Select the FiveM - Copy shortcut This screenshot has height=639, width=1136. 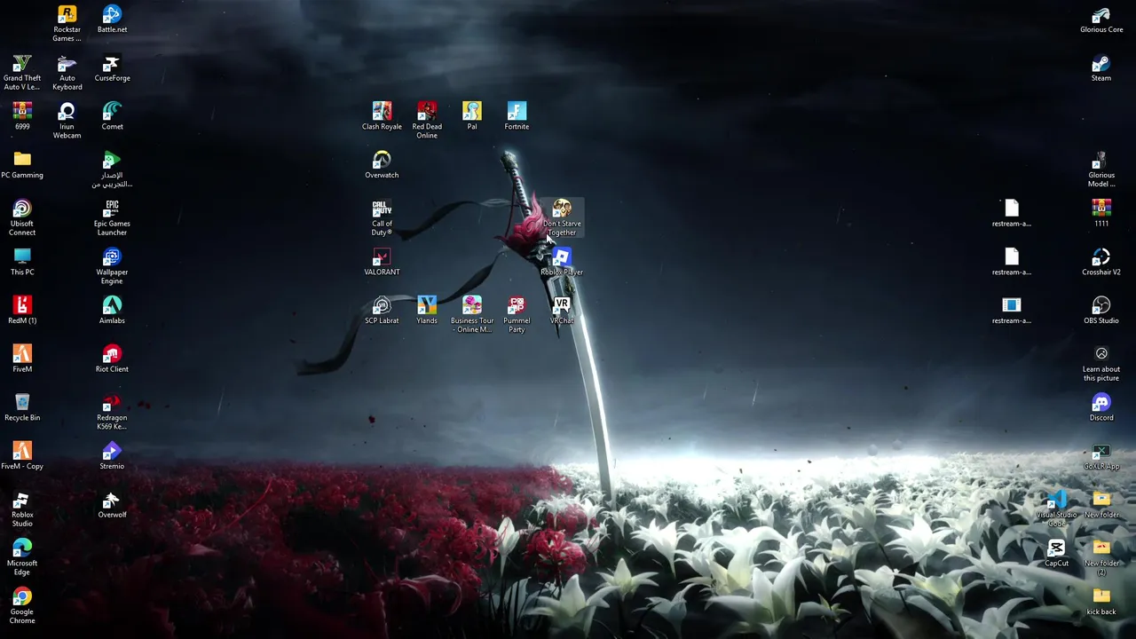coord(22,455)
